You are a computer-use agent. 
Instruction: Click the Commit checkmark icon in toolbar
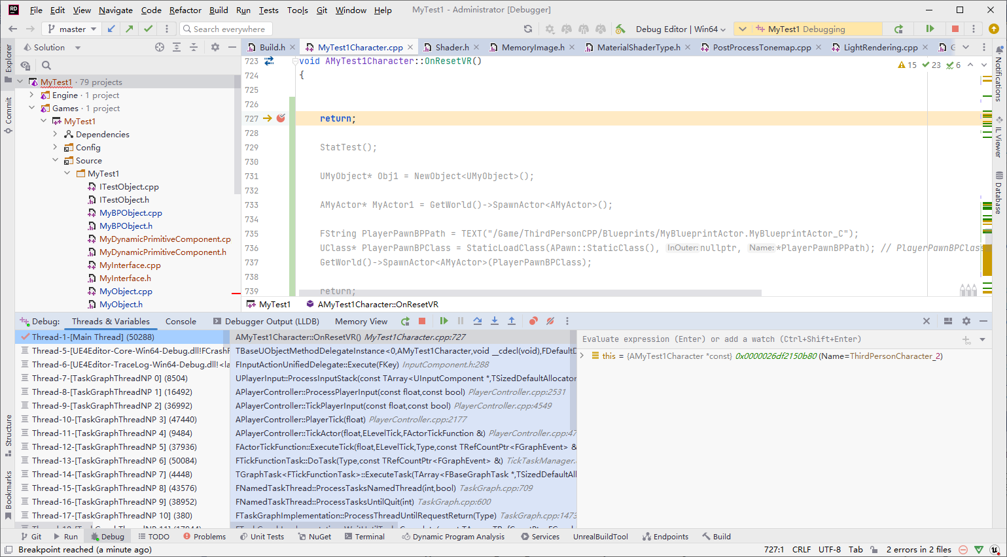pyautogui.click(x=149, y=29)
